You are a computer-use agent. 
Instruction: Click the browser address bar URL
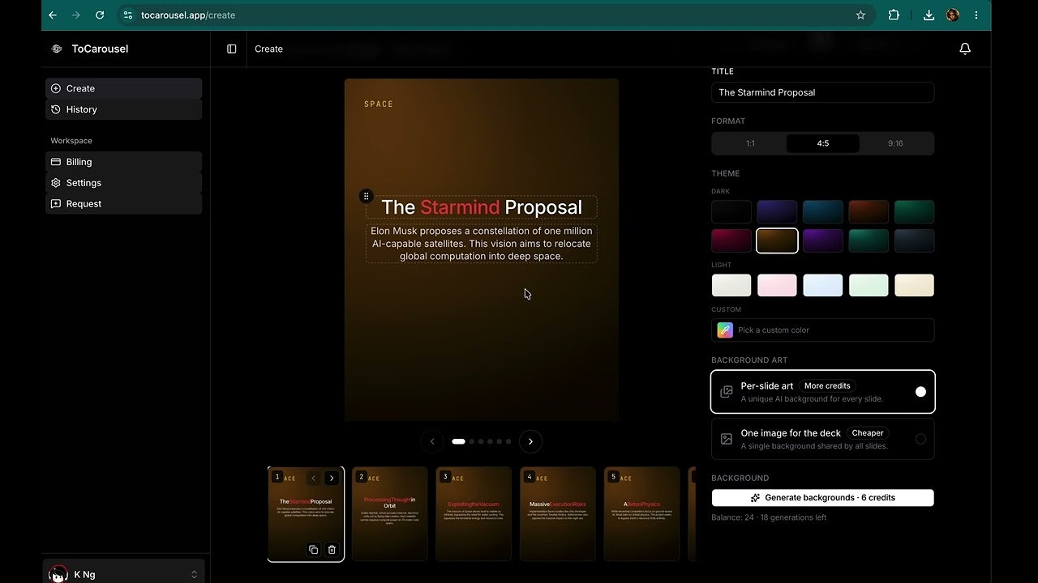[188, 15]
